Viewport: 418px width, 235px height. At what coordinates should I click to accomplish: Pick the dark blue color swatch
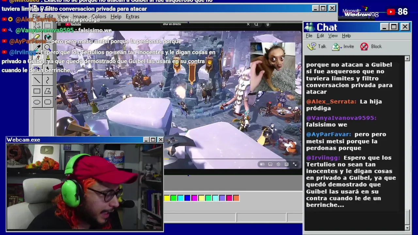point(187,198)
